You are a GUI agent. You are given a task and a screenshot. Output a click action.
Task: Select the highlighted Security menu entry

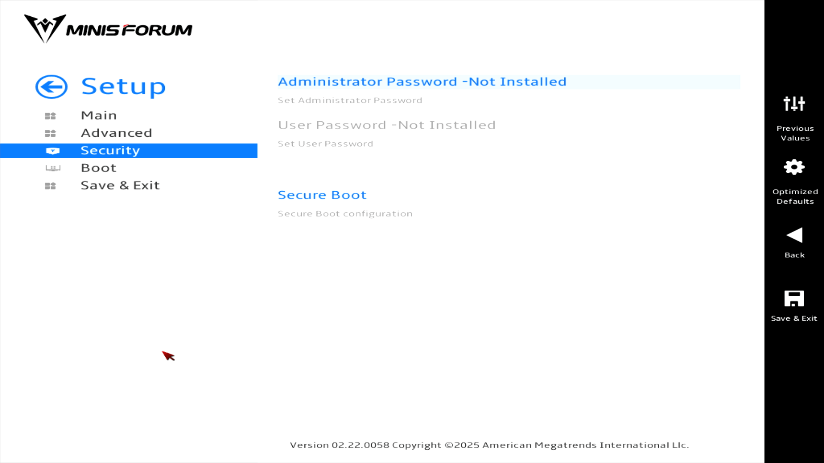[x=110, y=150]
